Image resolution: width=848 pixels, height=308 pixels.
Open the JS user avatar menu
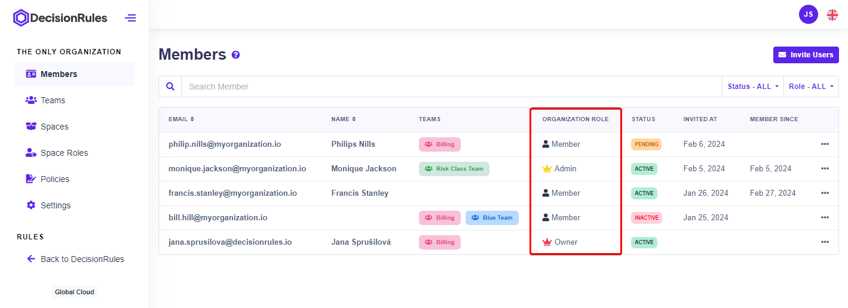point(808,14)
